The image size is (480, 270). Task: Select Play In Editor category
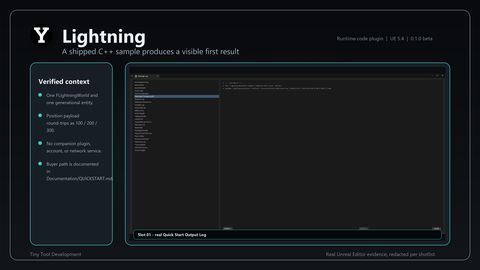pos(176,136)
